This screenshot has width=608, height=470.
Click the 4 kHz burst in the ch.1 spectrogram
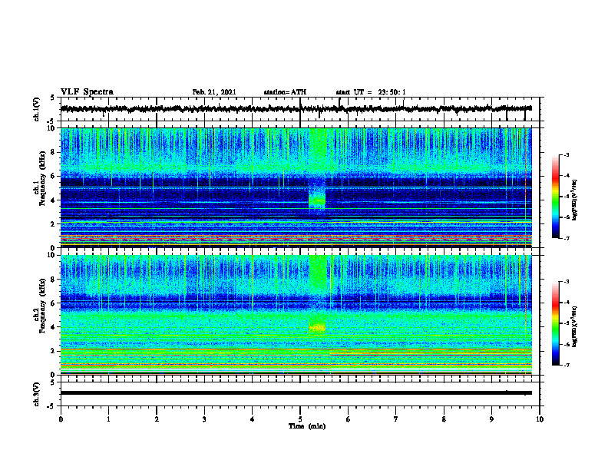click(x=317, y=200)
